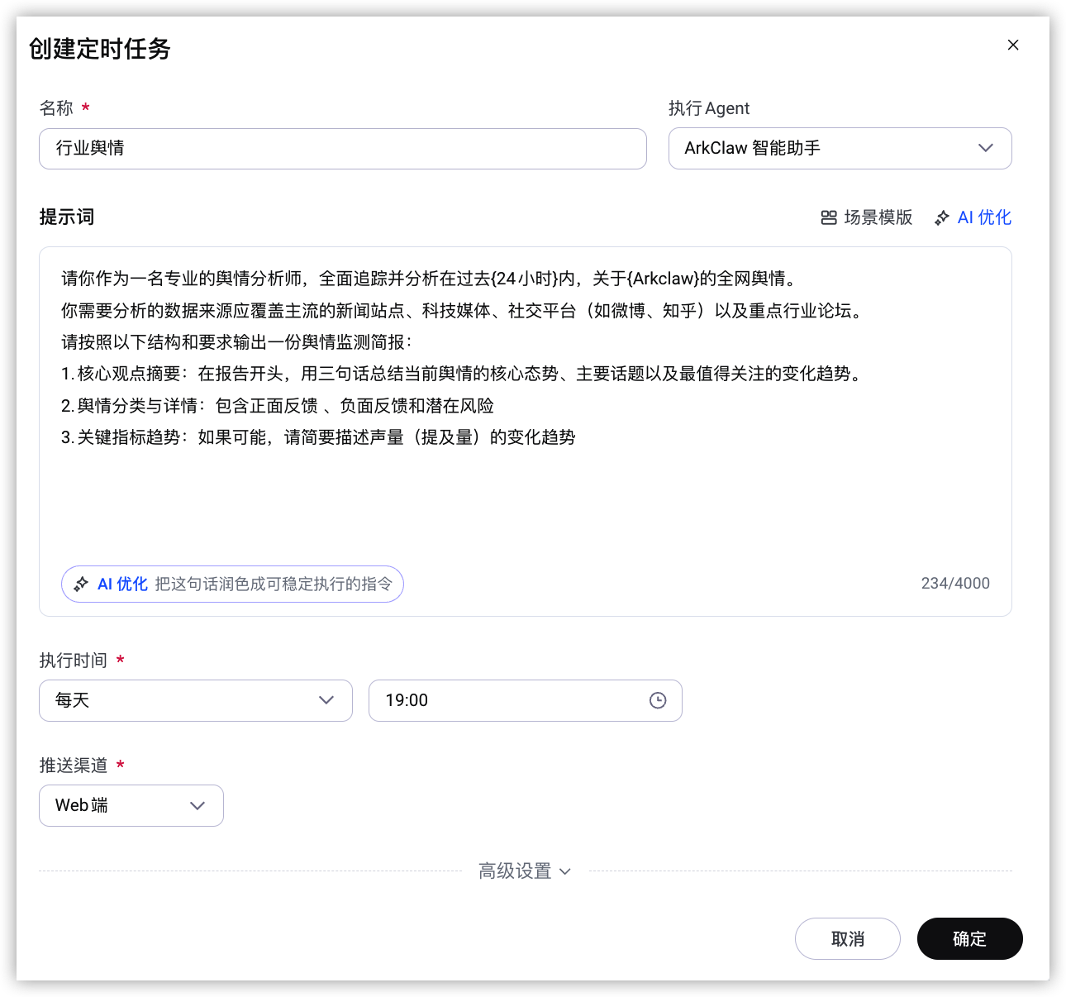Screen dimensions: 1066x997
Task: Click AI 优化 link above prompt
Action: (973, 217)
